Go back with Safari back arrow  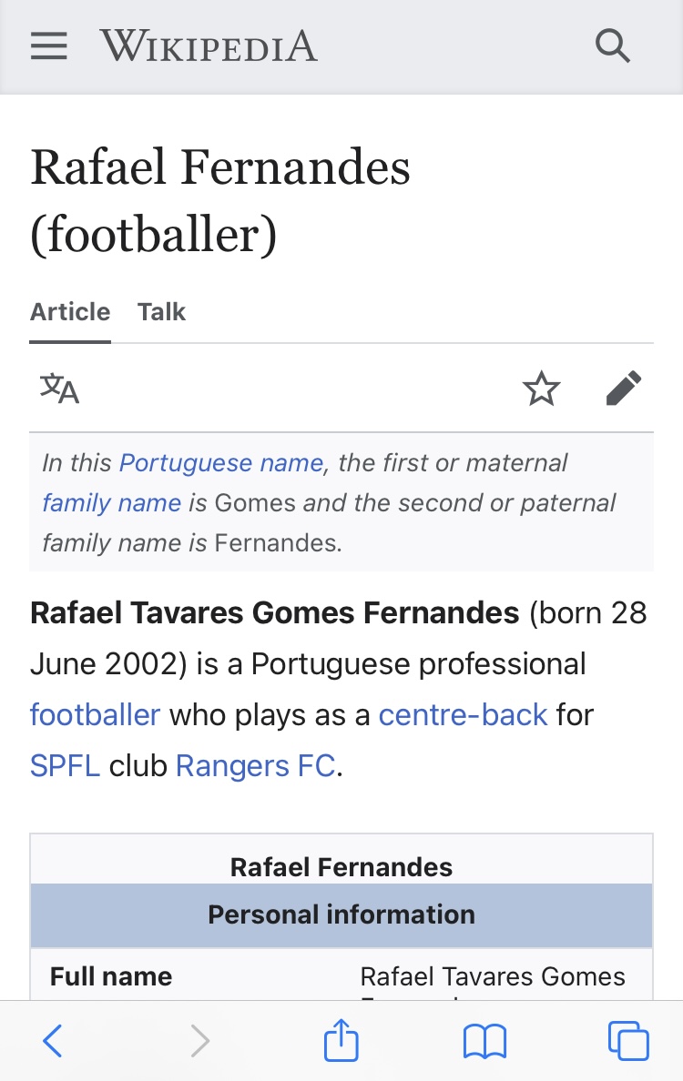[53, 1040]
